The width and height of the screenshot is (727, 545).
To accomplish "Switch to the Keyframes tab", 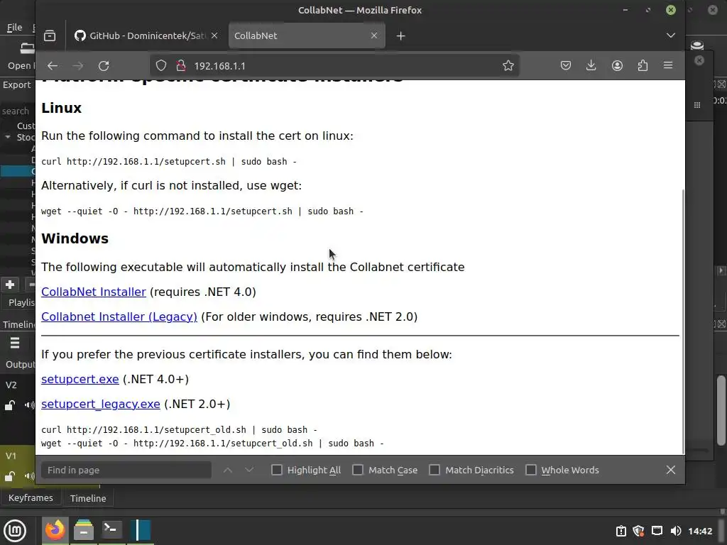I will (31, 497).
